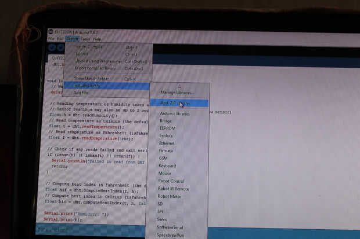Click the "return;" line in the code
Viewport: 360px width, 239px height.
pyautogui.click(x=60, y=167)
